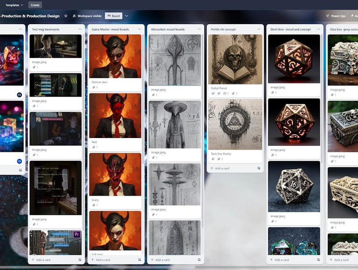Screen dimensions: 358x270
Task: Open the PreViz vfx concept list menu
Action: pyautogui.click(x=259, y=29)
